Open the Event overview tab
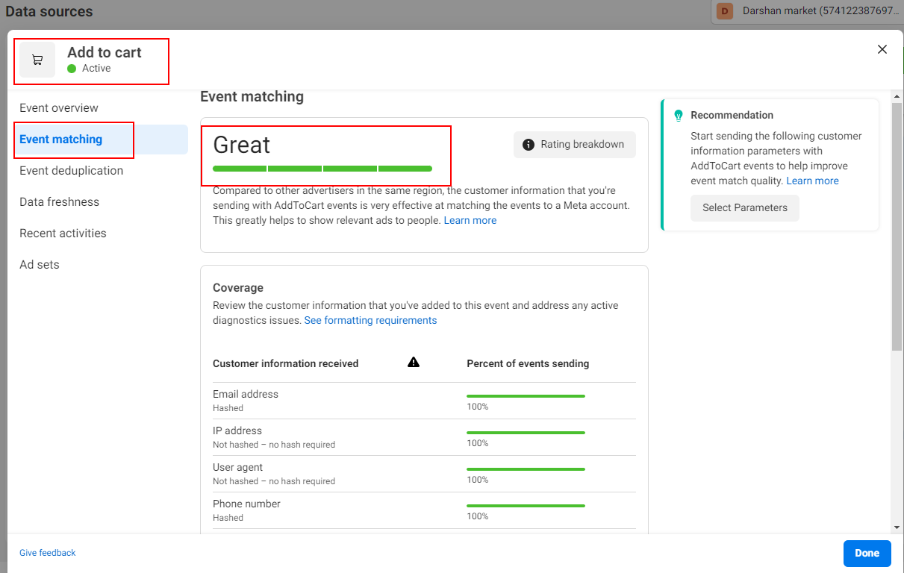This screenshot has width=904, height=573. coord(59,108)
